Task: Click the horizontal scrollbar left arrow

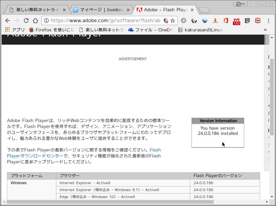Action: tap(4, 202)
